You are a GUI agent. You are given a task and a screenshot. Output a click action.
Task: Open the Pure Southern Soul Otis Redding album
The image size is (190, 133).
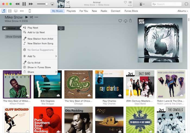(x=47, y=120)
